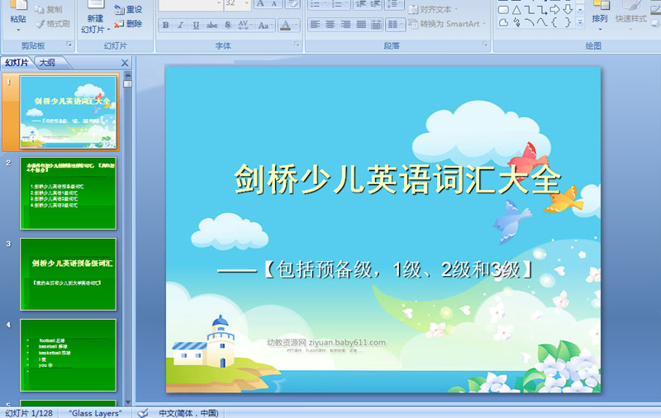
Task: Select the right arrow shape
Action: 554,10
